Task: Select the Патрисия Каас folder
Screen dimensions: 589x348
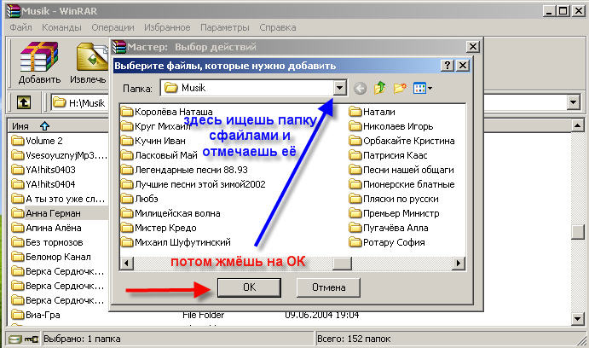Action: [388, 155]
